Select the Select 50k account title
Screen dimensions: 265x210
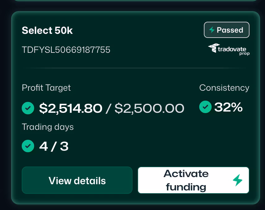coord(47,30)
